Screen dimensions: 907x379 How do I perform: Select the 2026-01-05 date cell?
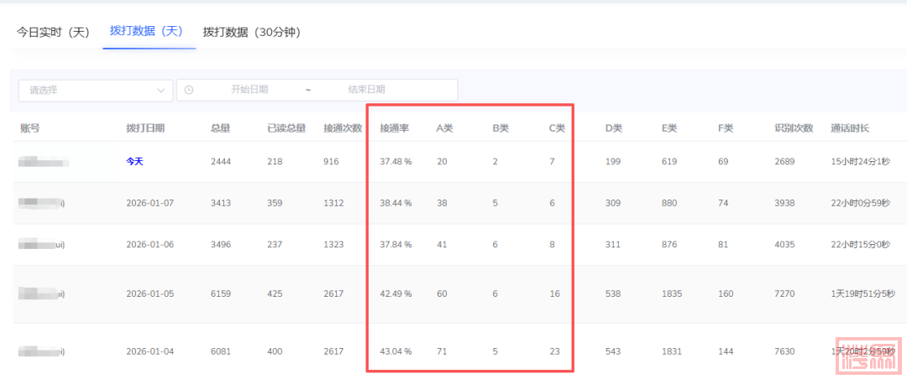(x=149, y=294)
